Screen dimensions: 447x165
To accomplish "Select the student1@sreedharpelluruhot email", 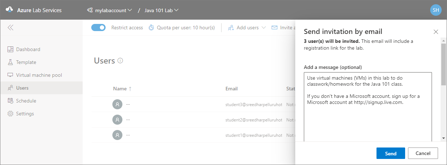I will click(254, 135).
